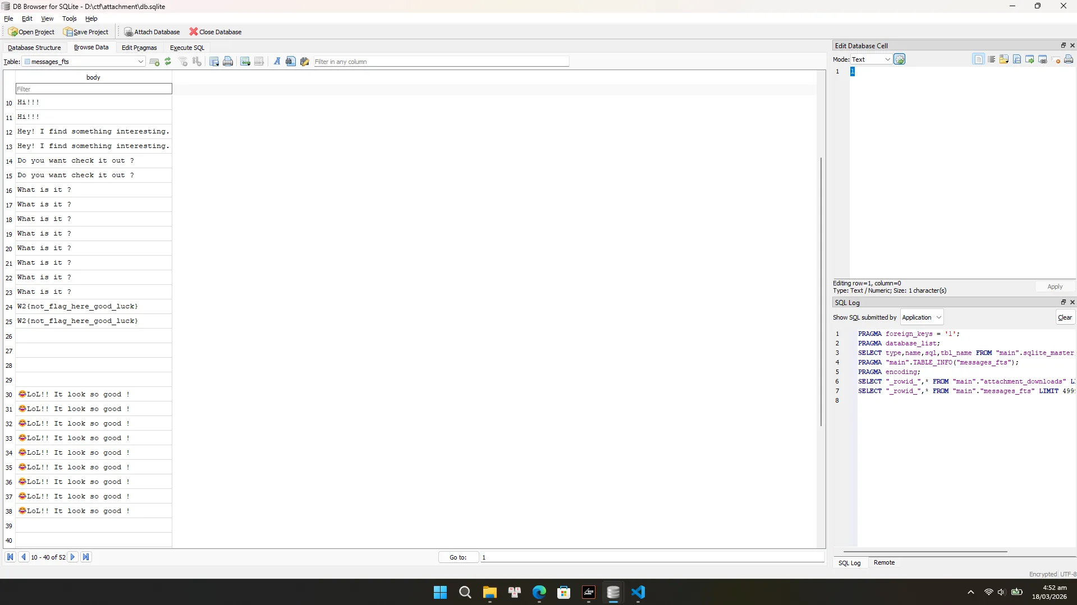Click the Save Project toolbar button
The image size is (1077, 605).
tap(86, 32)
